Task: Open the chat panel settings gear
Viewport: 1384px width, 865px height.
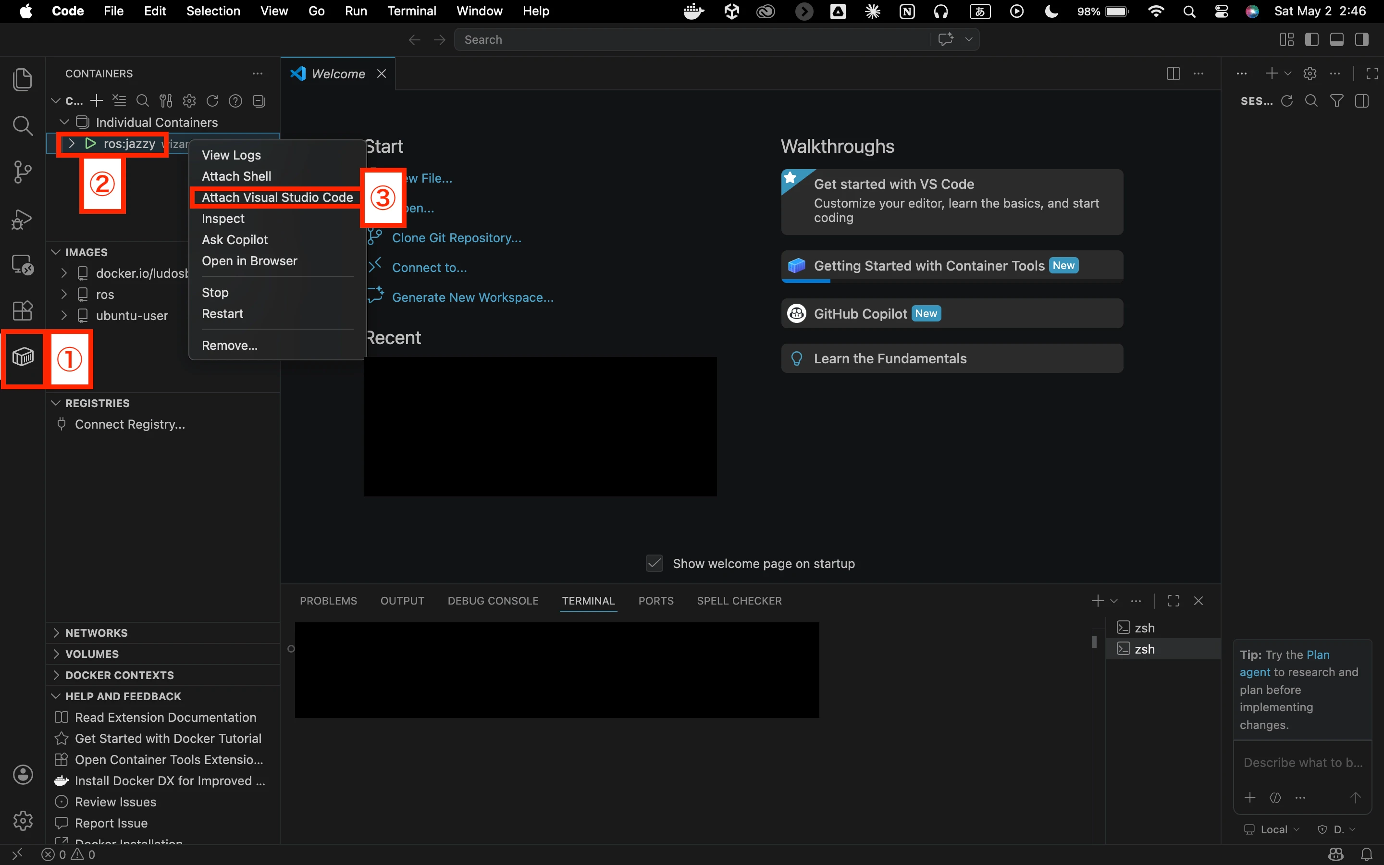Action: click(1310, 74)
